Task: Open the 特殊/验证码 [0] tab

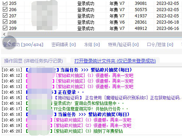Action: [123, 44]
